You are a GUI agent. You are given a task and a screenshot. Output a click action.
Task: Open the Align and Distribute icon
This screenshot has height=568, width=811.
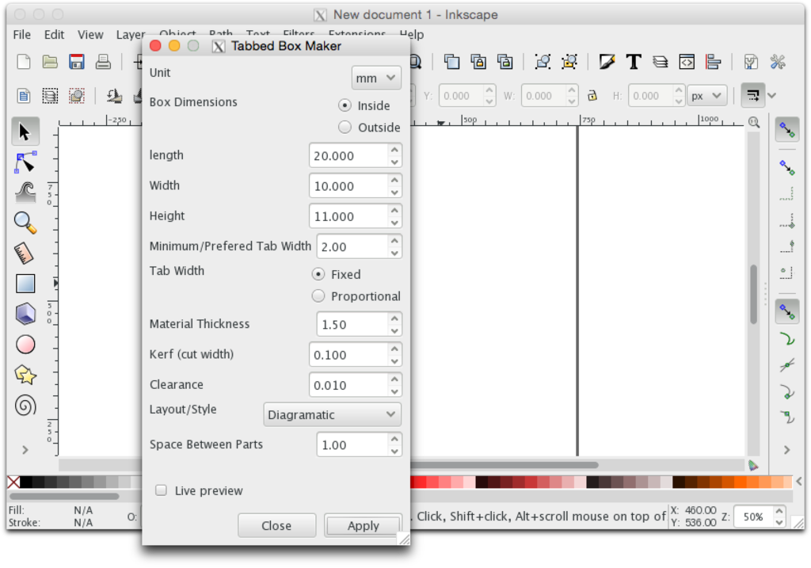click(x=714, y=62)
